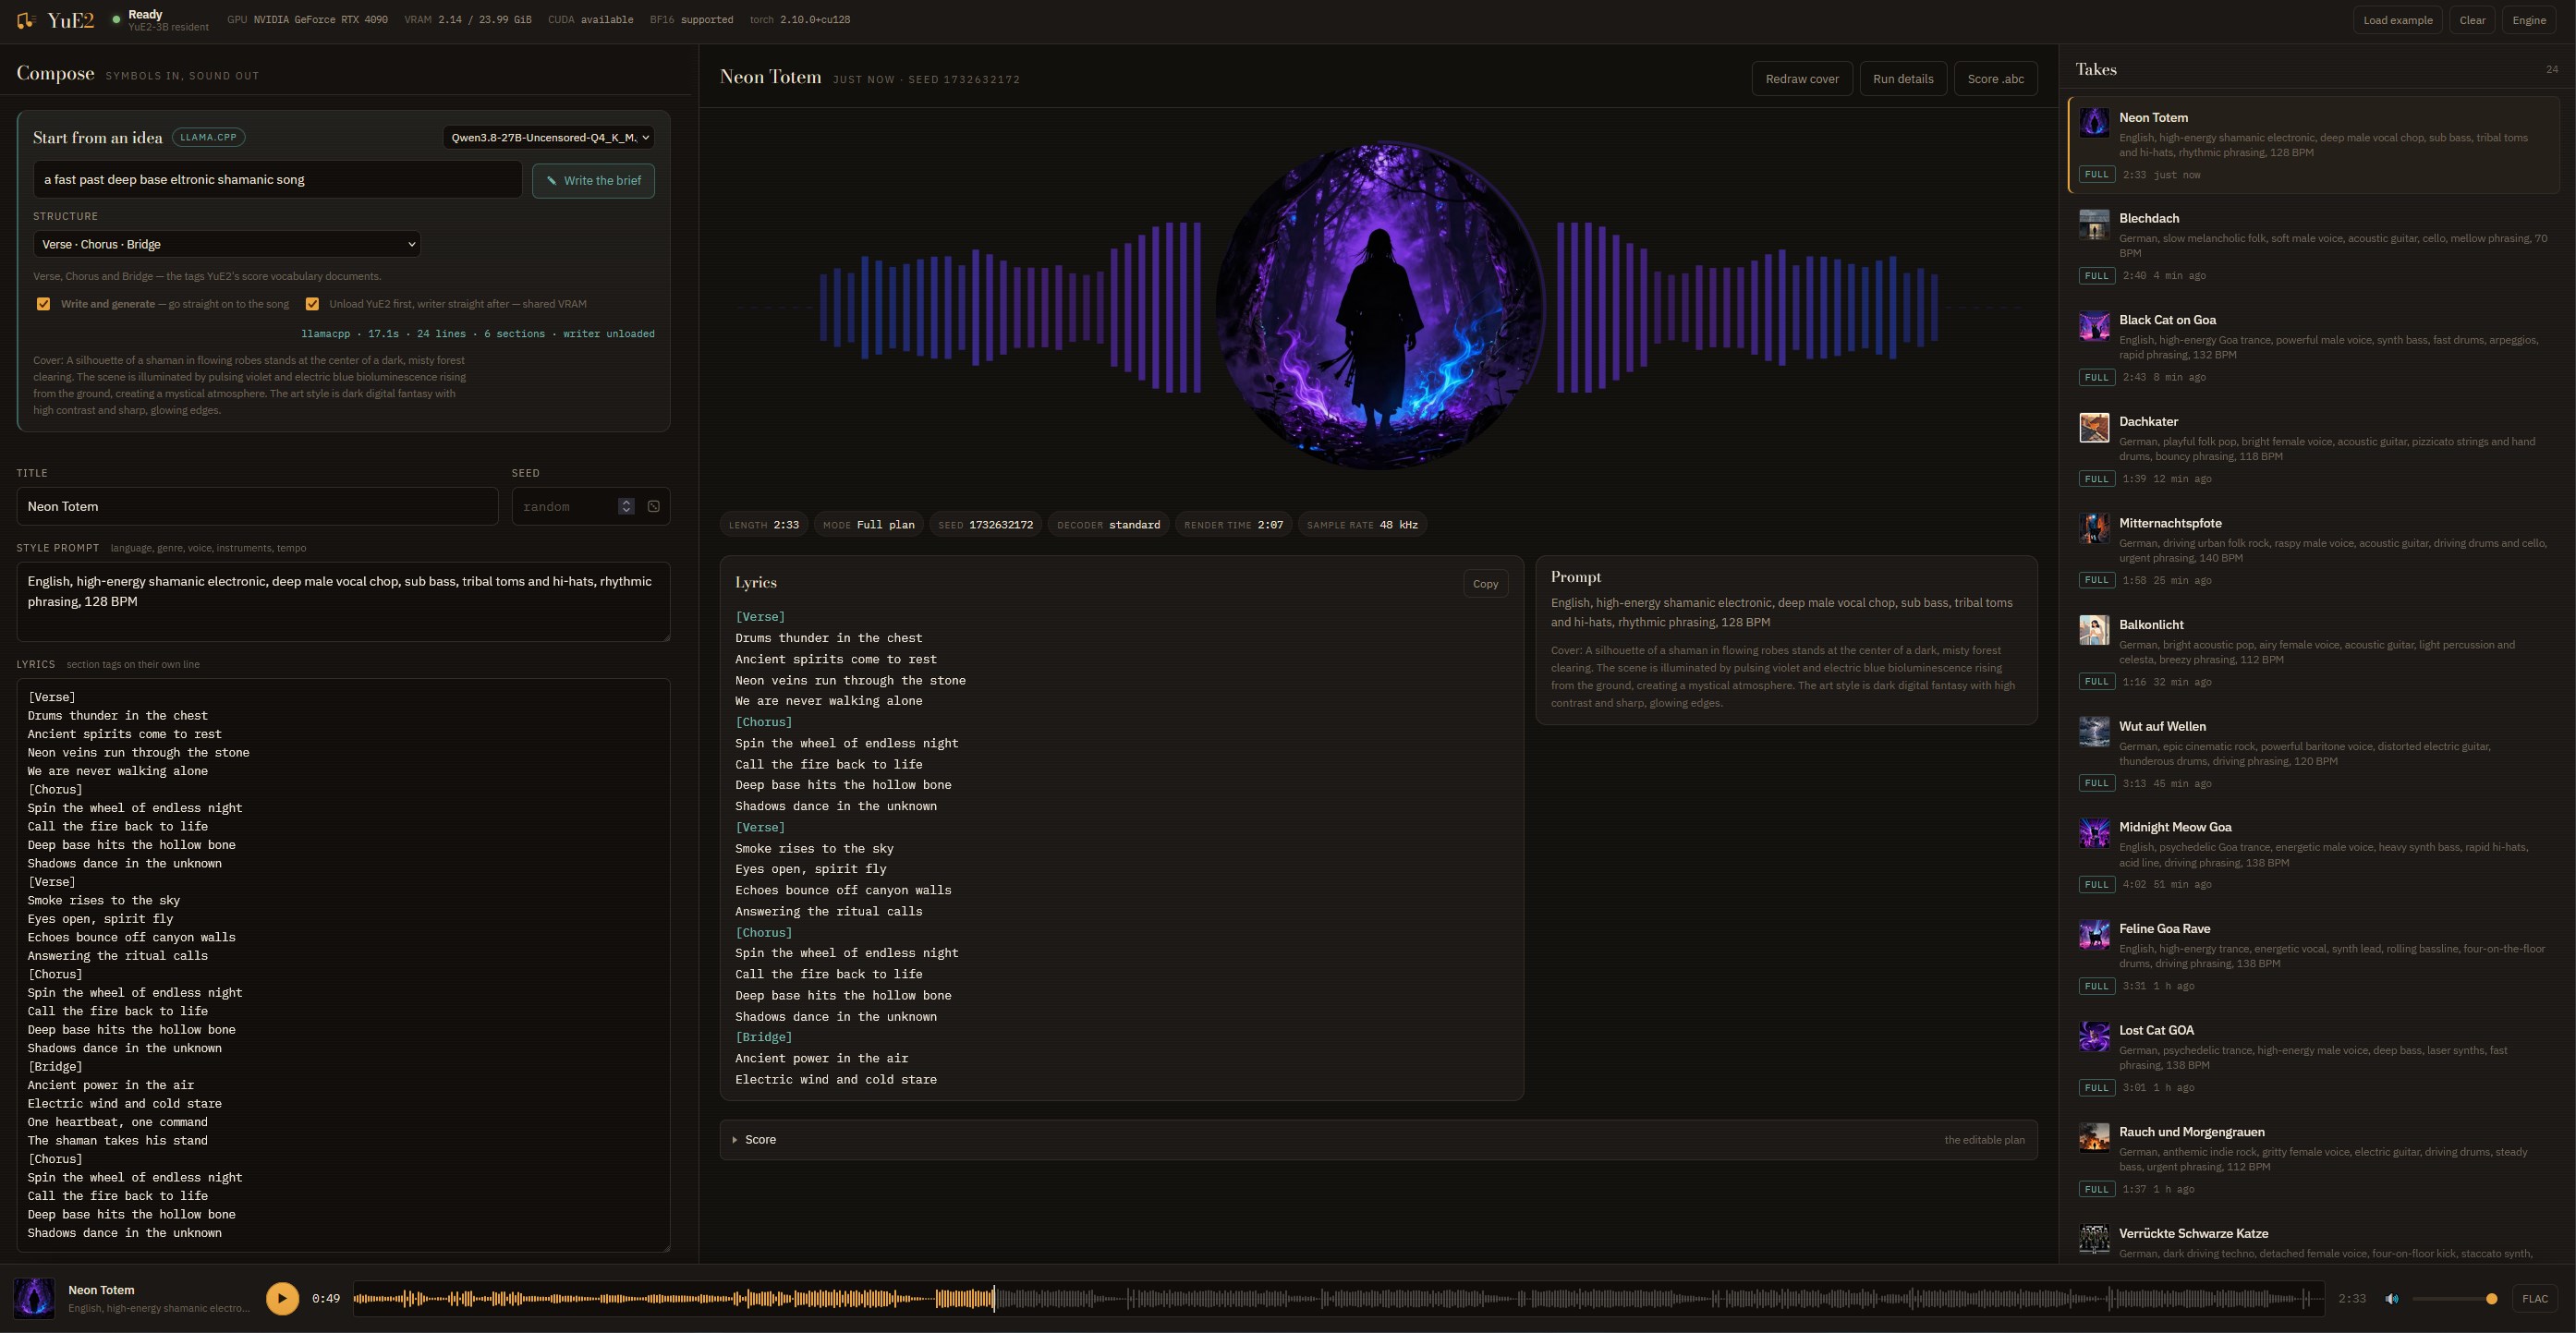Open the Qwen3.8-27B model dropdown
The height and width of the screenshot is (1333, 2576).
point(548,137)
